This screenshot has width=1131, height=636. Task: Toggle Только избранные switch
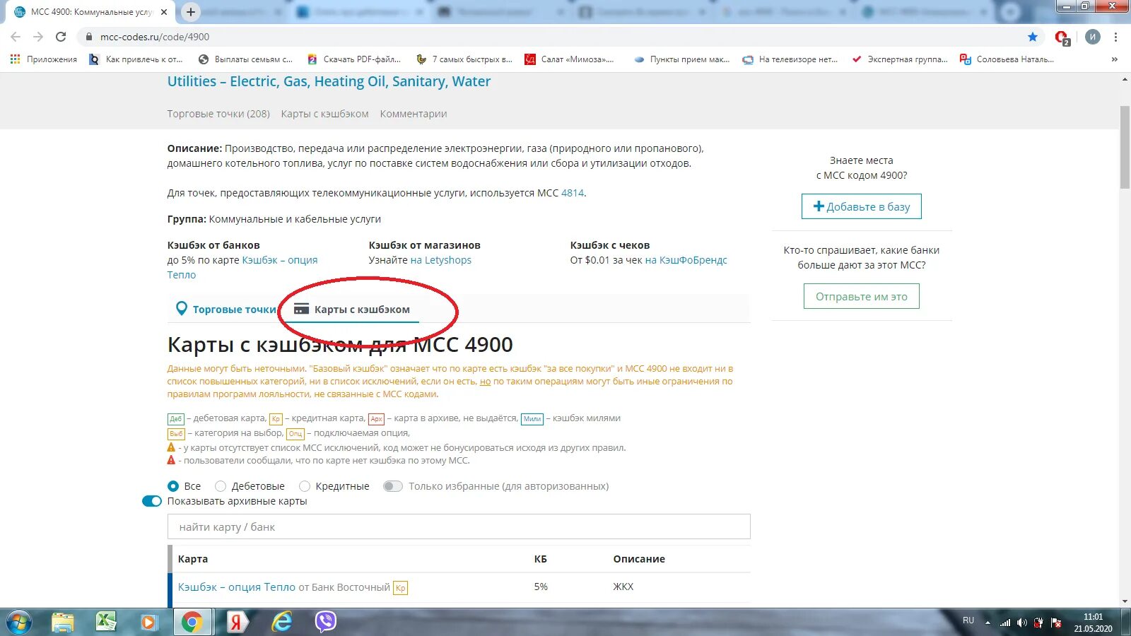pyautogui.click(x=392, y=486)
